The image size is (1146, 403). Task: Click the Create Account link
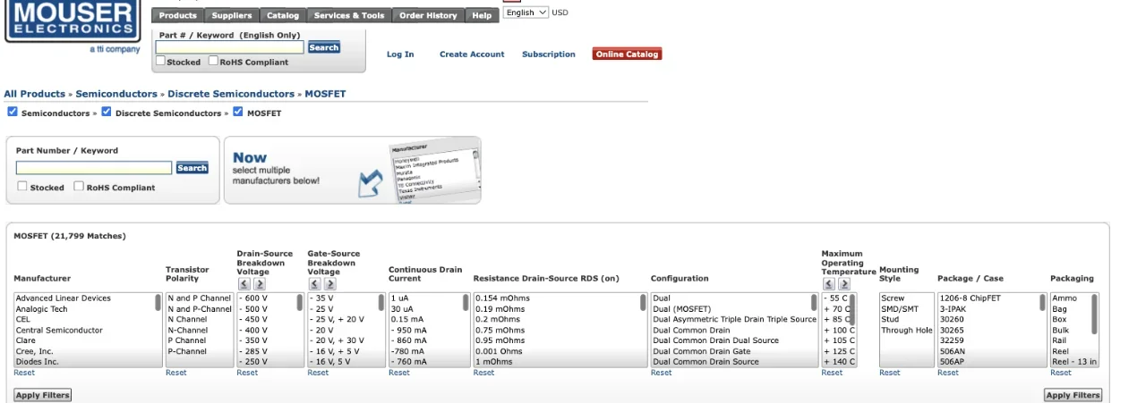point(472,55)
